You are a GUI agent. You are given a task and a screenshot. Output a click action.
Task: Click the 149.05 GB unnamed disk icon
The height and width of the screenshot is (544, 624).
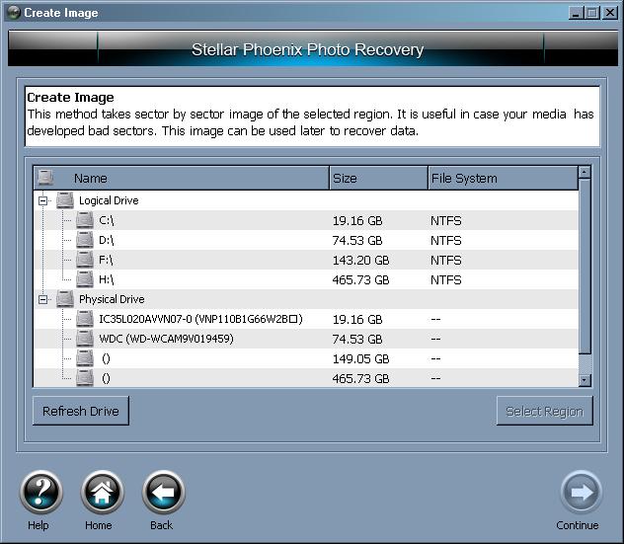pos(84,358)
